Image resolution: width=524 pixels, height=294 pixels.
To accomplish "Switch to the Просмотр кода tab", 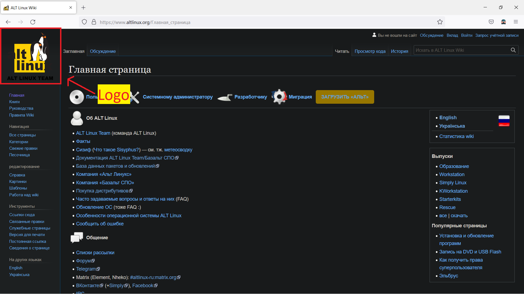I will (x=370, y=51).
